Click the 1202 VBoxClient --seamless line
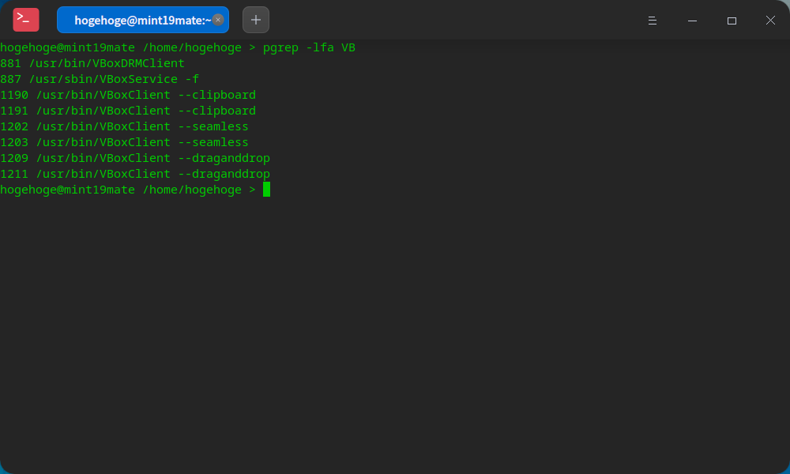Viewport: 790px width, 474px height. pyautogui.click(x=125, y=126)
